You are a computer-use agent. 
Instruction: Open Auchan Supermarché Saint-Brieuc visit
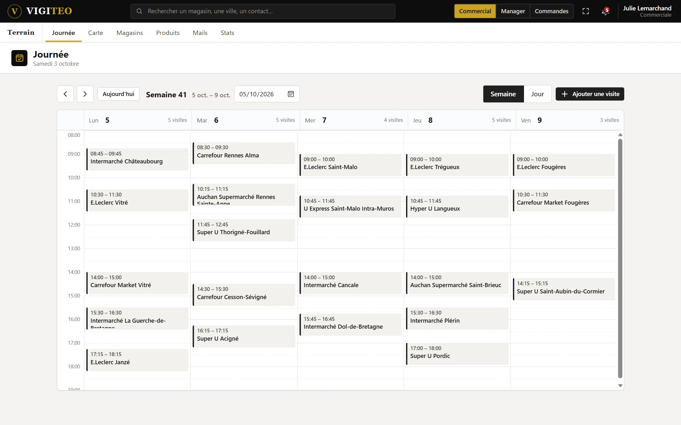(x=457, y=283)
